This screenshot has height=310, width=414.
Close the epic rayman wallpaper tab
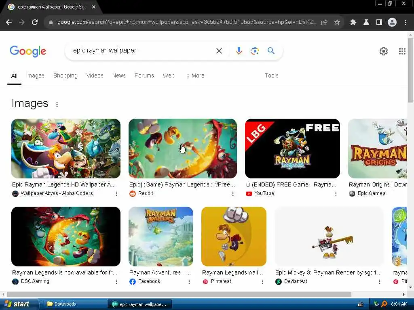[94, 7]
